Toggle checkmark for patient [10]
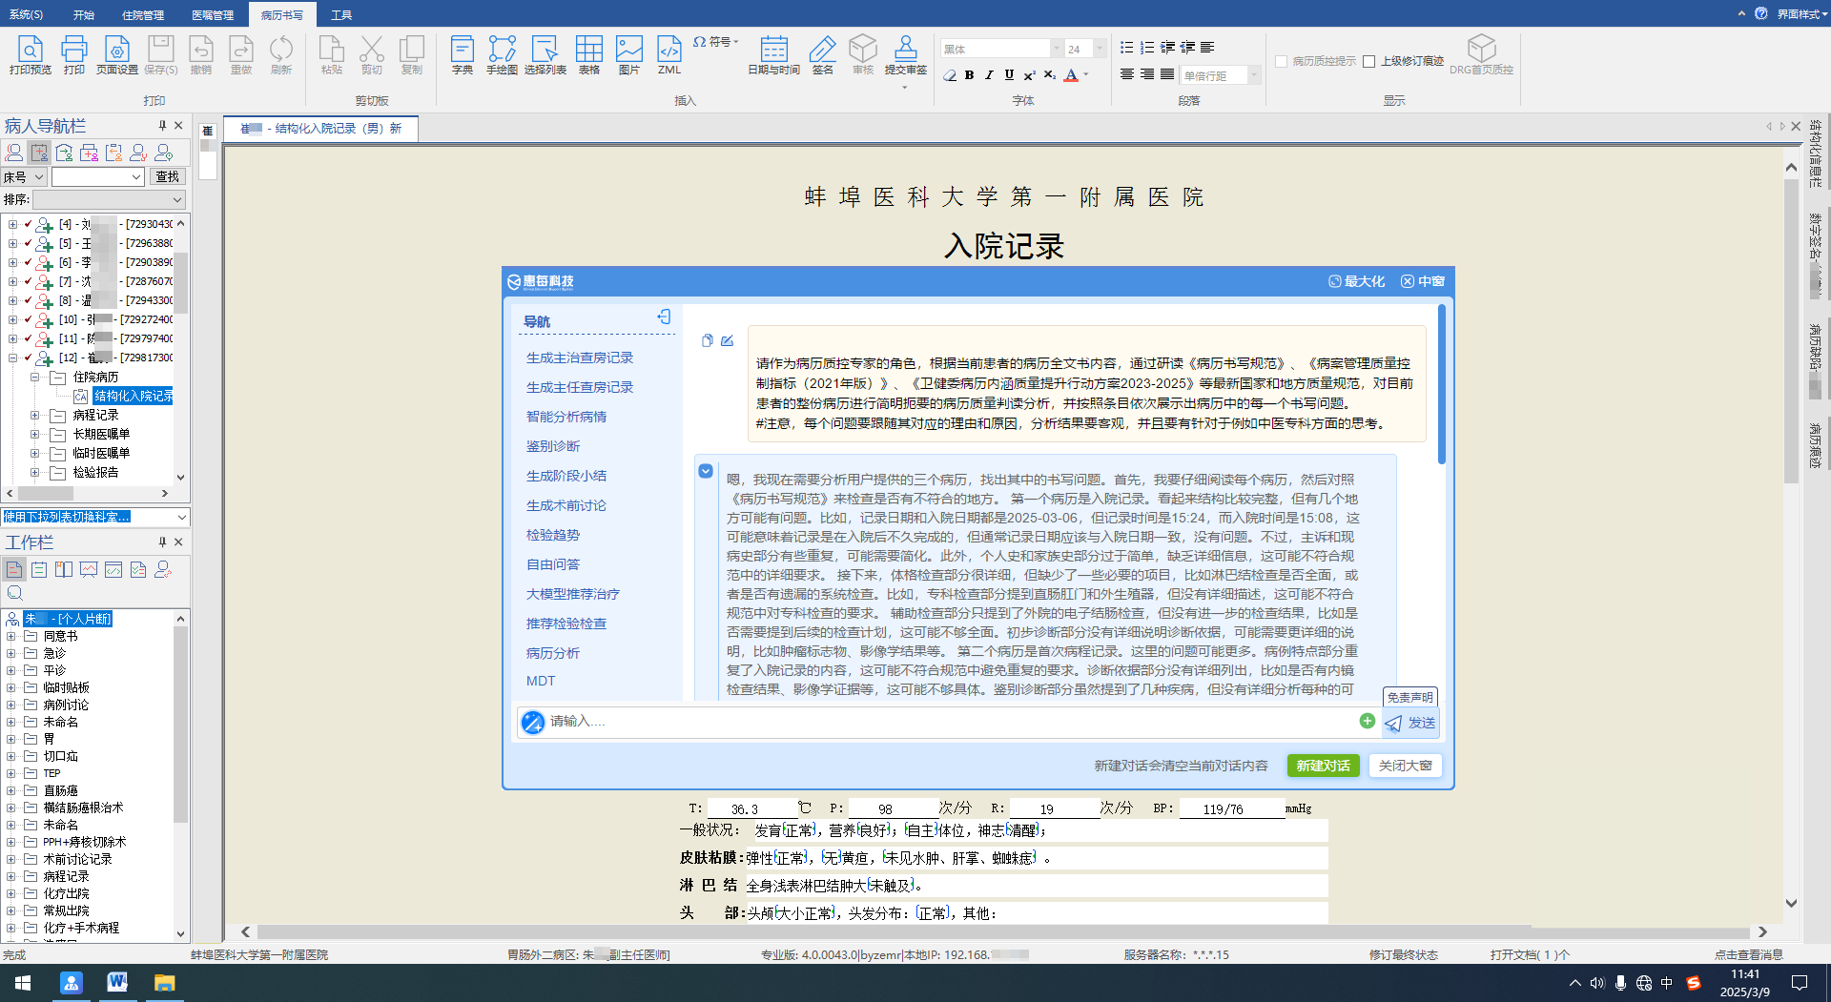This screenshot has height=1002, width=1831. click(x=28, y=319)
